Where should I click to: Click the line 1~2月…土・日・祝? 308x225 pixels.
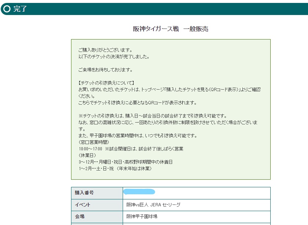coord(115,169)
